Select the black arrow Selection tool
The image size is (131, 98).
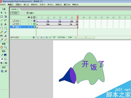2,13
